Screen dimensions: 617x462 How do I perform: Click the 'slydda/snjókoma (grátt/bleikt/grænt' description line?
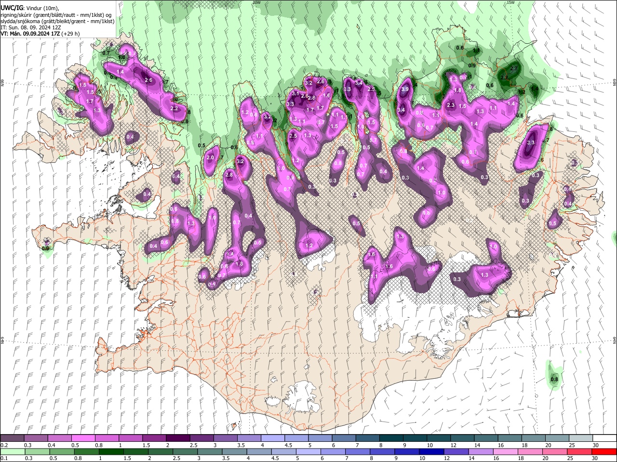57,21
